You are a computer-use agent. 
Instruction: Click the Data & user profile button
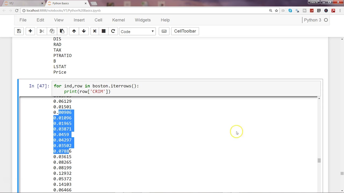[314, 2]
